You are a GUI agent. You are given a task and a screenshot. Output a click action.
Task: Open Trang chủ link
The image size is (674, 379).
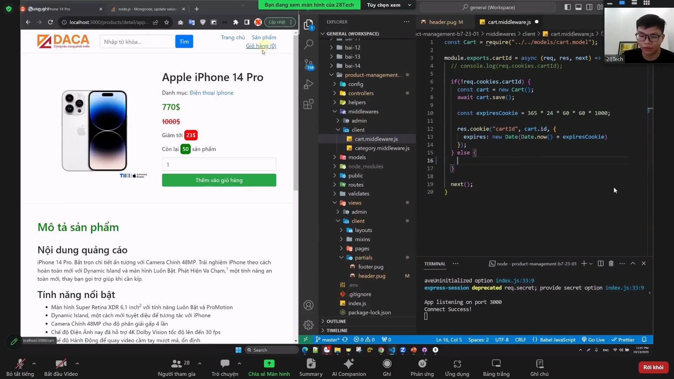pyautogui.click(x=233, y=38)
